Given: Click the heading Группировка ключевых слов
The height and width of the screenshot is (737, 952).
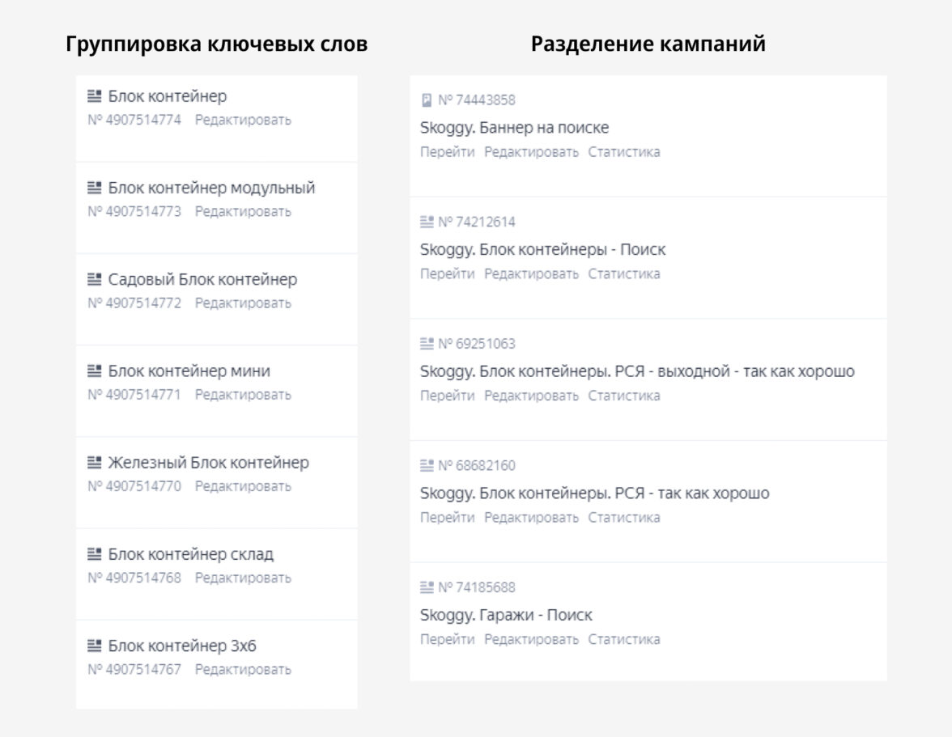Looking at the screenshot, I should [216, 43].
